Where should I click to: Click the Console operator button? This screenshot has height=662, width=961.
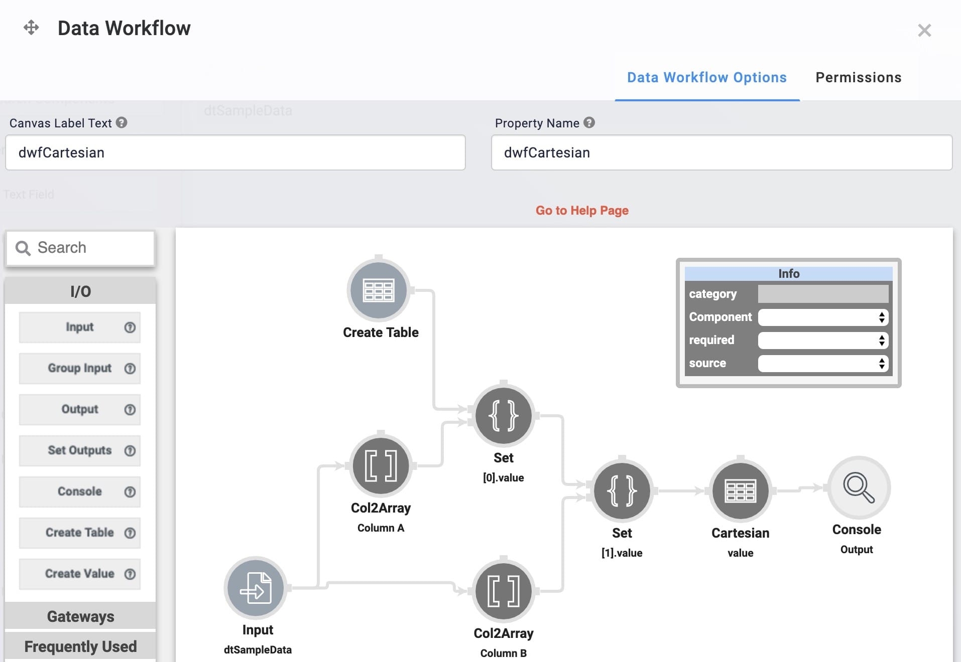[80, 492]
